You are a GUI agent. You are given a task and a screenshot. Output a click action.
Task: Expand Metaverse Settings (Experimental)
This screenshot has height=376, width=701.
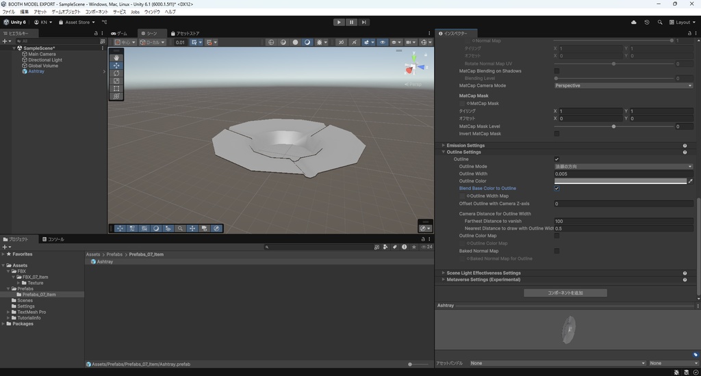point(443,280)
